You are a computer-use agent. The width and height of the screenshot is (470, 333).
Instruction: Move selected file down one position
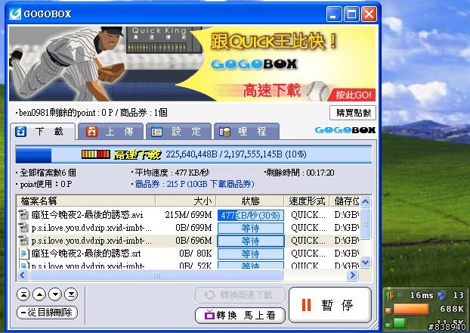pos(55,294)
